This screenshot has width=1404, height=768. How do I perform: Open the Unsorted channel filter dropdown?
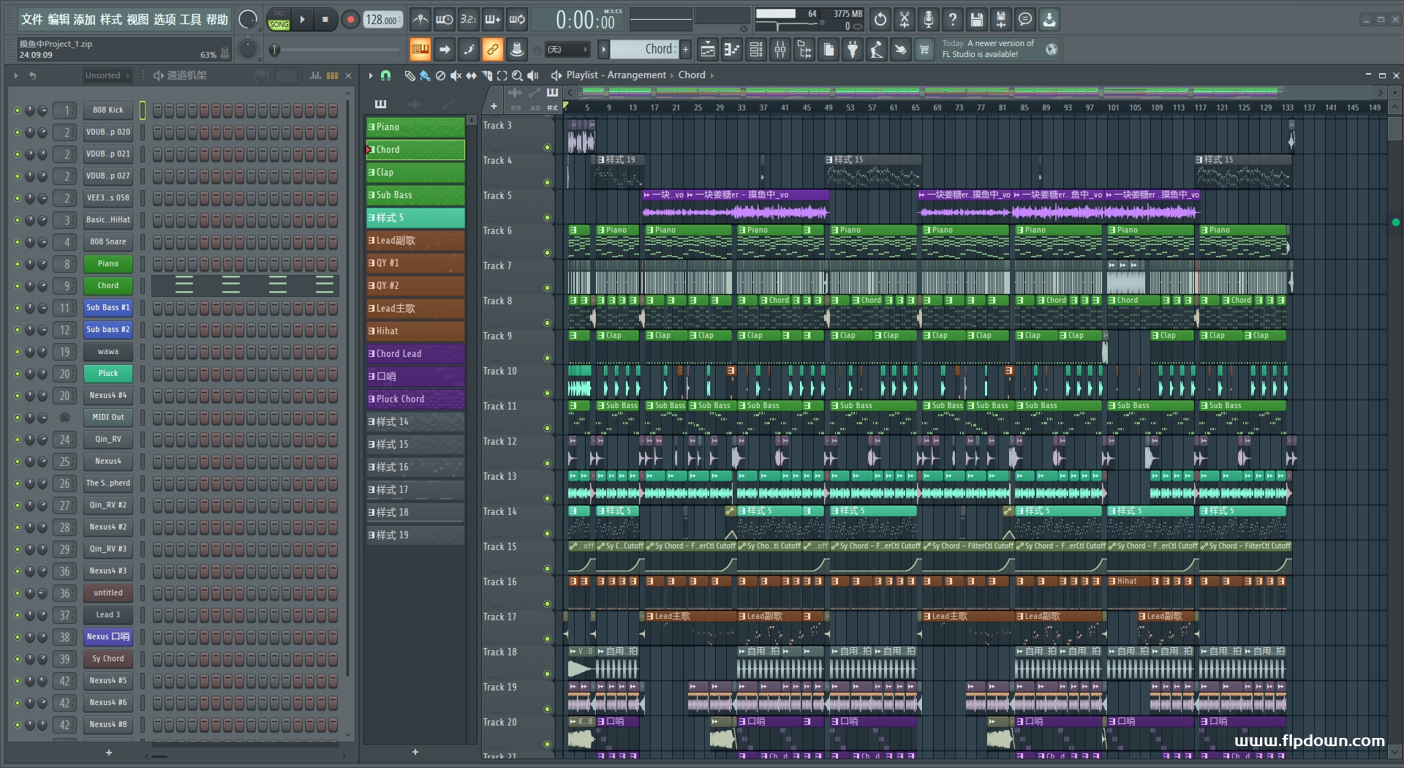click(x=107, y=75)
